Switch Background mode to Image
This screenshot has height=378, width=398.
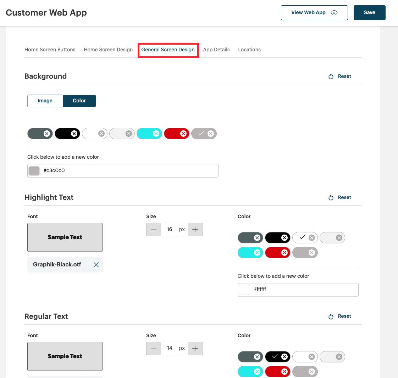[x=45, y=101]
